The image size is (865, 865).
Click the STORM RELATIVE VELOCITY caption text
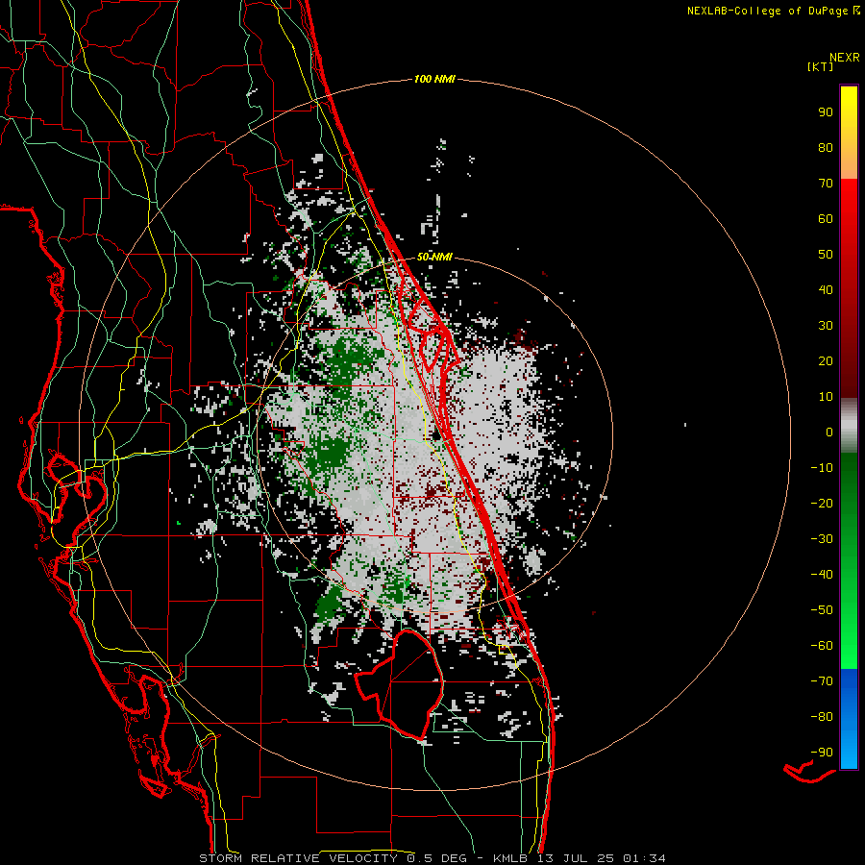point(299,858)
